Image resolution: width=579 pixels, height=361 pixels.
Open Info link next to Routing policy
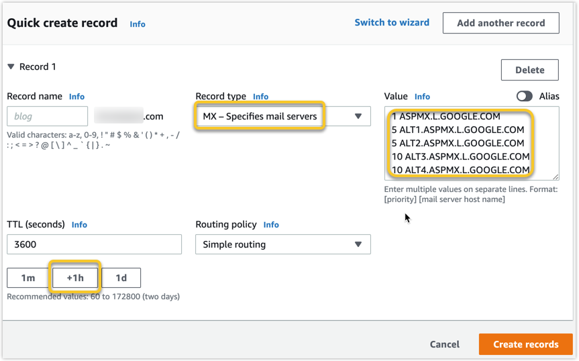pyautogui.click(x=271, y=225)
